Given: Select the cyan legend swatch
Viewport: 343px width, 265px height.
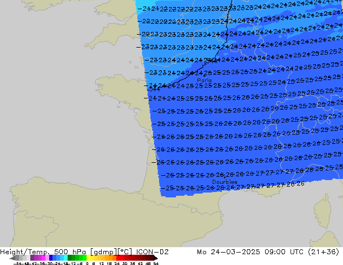Looking at the screenshot, I should (65, 258).
